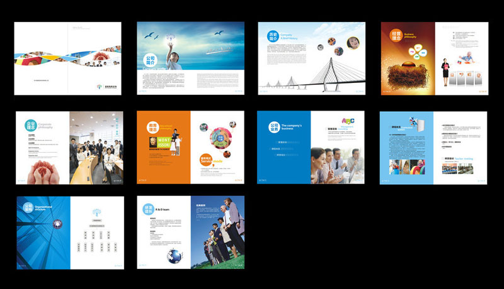Image resolution: width=504 pixels, height=289 pixels.
Task: Click the orange 经营理念 circle badge
Action: pyautogui.click(x=394, y=35)
